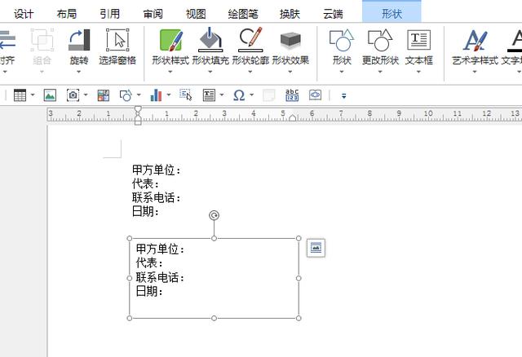
Task: Click the text 联系电话: inside the text box
Action: pyautogui.click(x=160, y=277)
